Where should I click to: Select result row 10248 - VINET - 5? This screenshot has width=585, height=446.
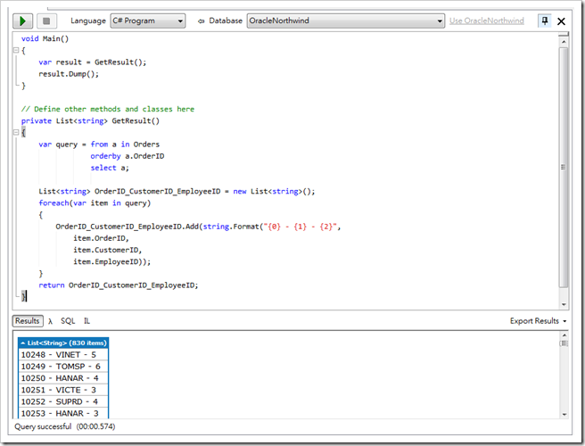tap(63, 354)
